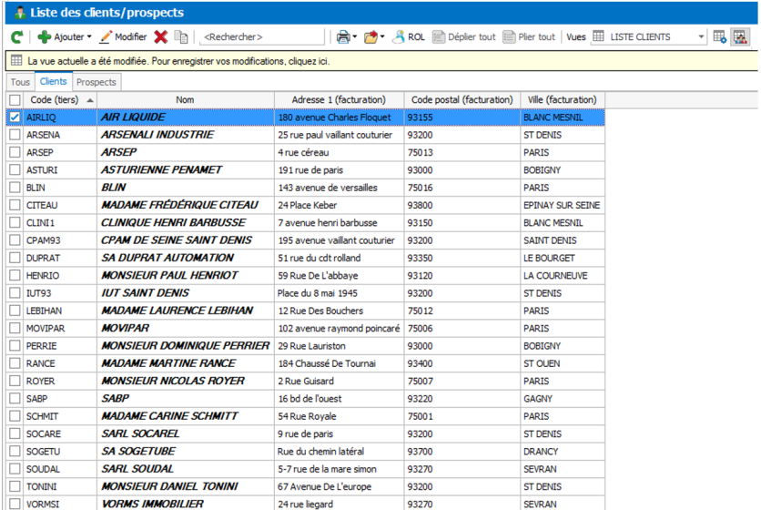Toggle the select-all header checkbox
Viewport: 761px width, 510px height.
(15, 100)
